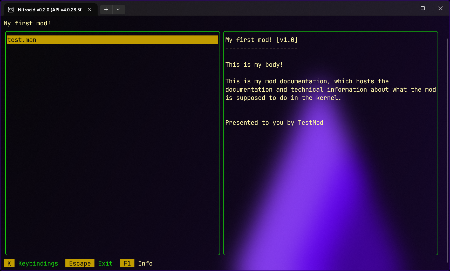
Task: Open a new terminal tab
Action: point(106,10)
